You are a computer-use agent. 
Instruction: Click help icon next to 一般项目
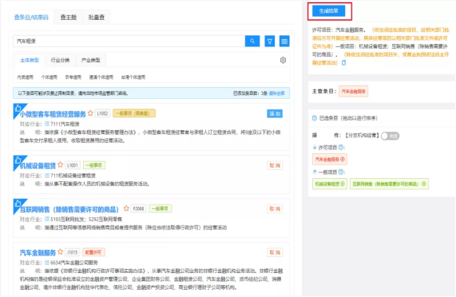coord(341,172)
